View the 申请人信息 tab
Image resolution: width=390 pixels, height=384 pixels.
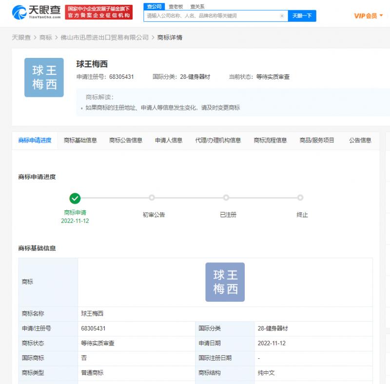click(x=167, y=140)
